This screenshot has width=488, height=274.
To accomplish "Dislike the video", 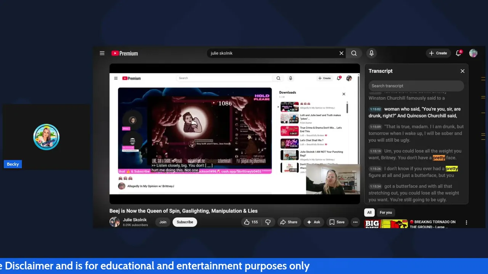I will [x=268, y=222].
